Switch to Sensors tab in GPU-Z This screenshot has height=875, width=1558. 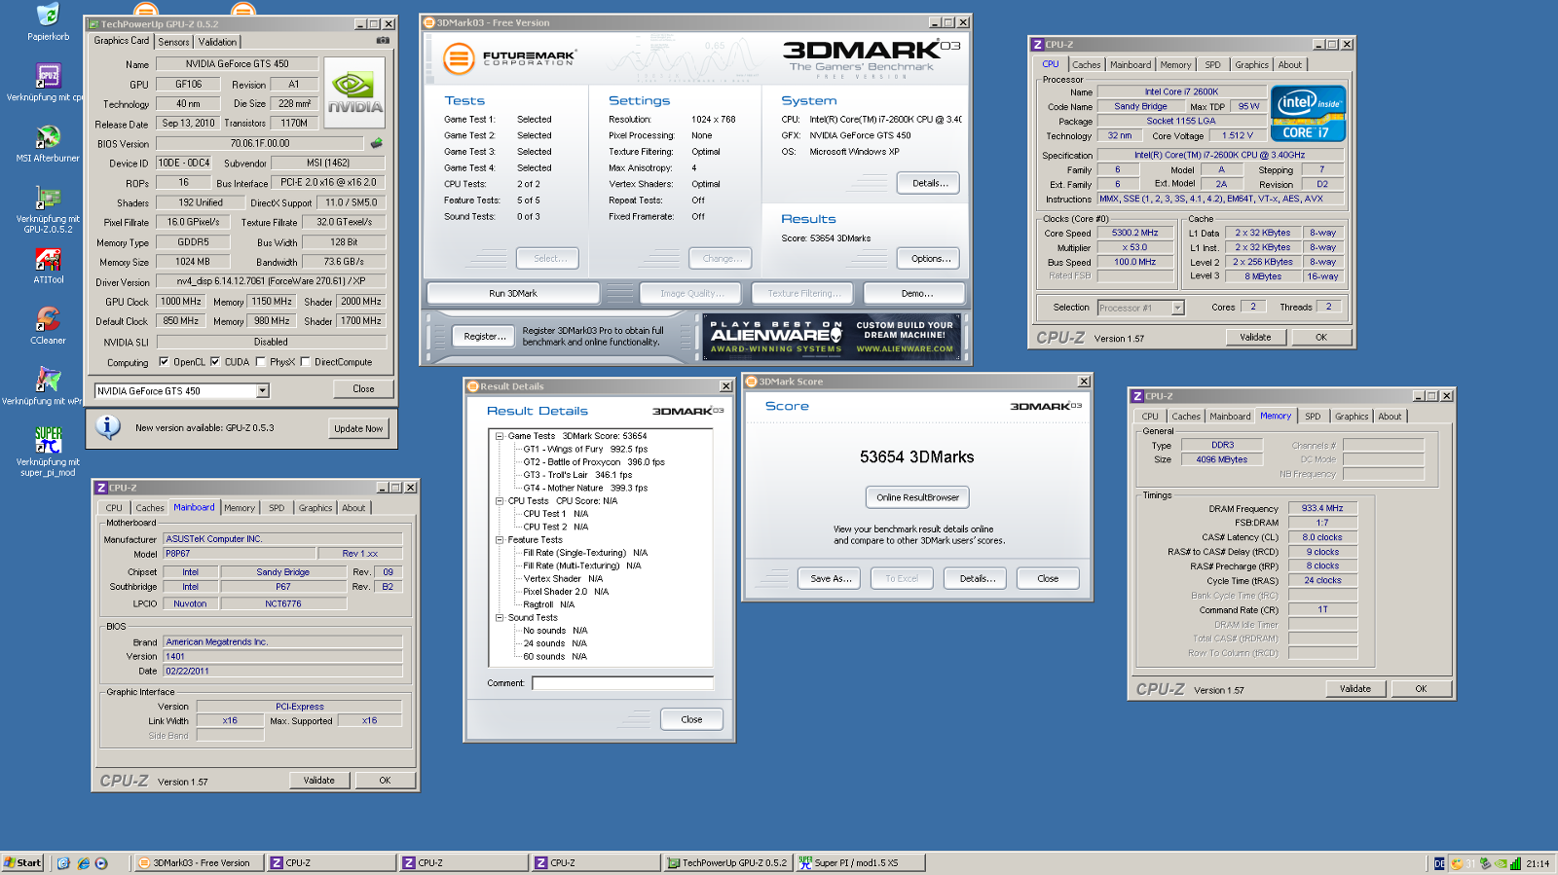click(174, 42)
